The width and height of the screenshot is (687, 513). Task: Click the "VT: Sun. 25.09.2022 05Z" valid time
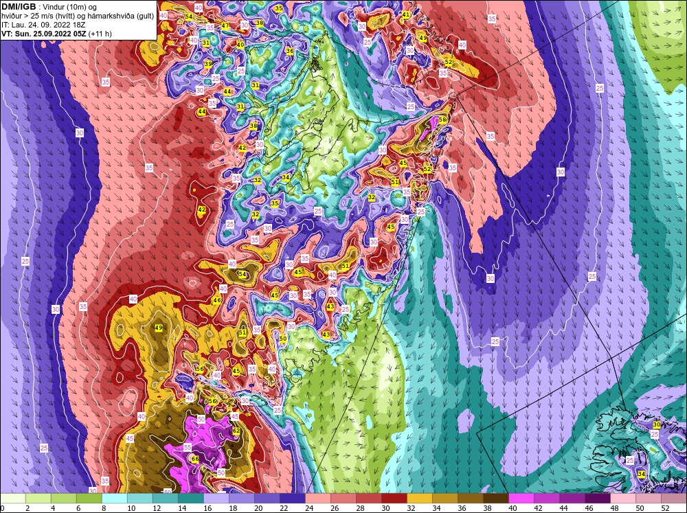[44, 34]
